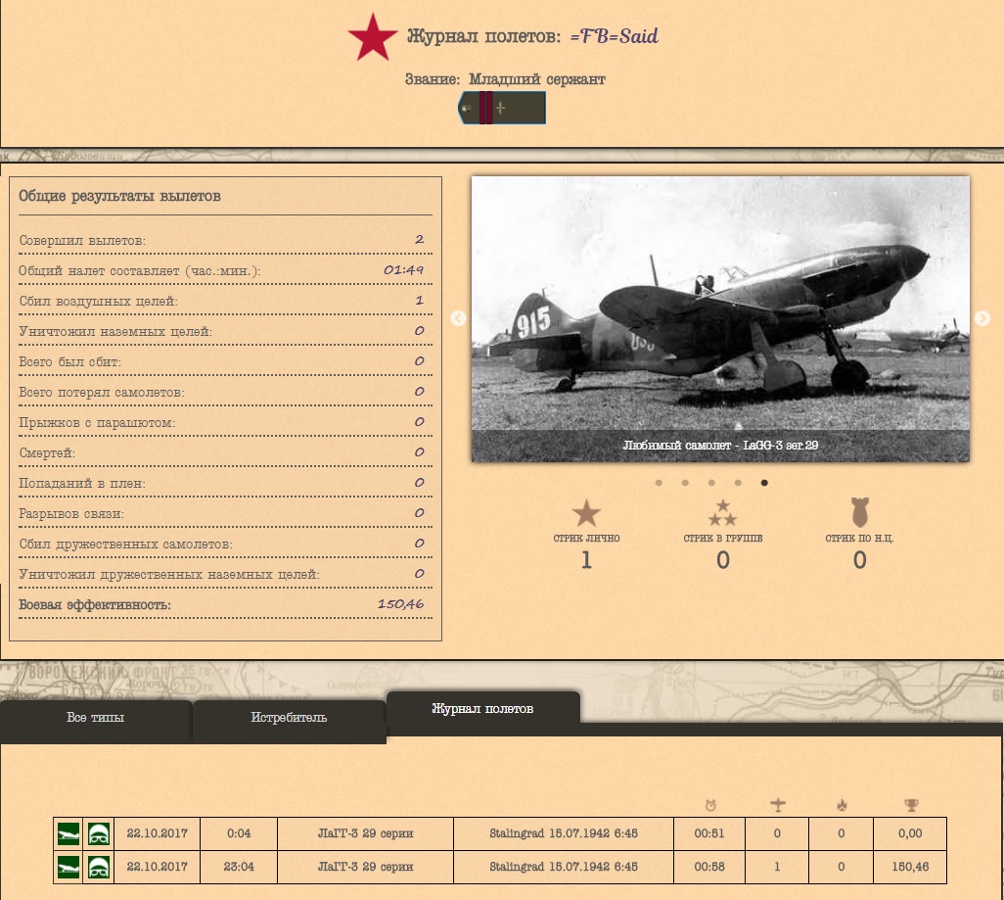Click Любимый самолет caption on photo
Image resolution: width=1004 pixels, height=900 pixels.
720,445
